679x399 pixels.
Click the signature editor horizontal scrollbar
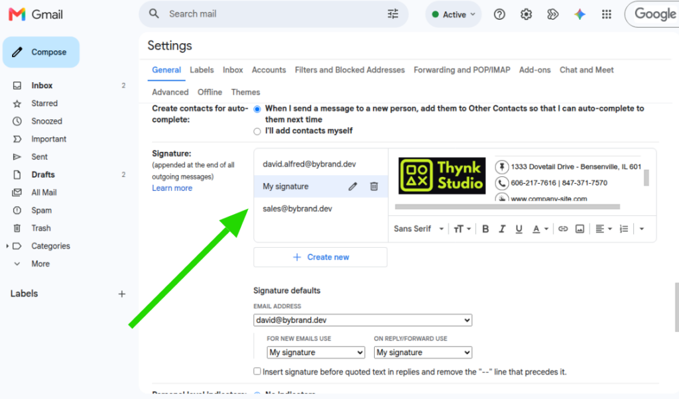507,207
